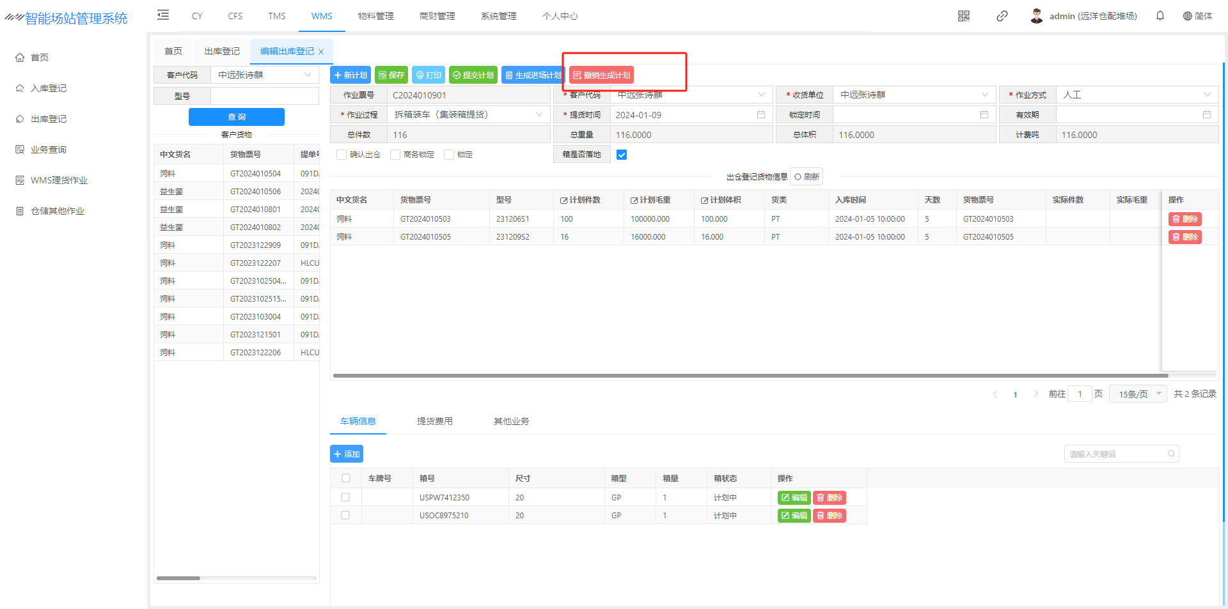
Task: Click the 撤销生成计划 button
Action: 601,75
